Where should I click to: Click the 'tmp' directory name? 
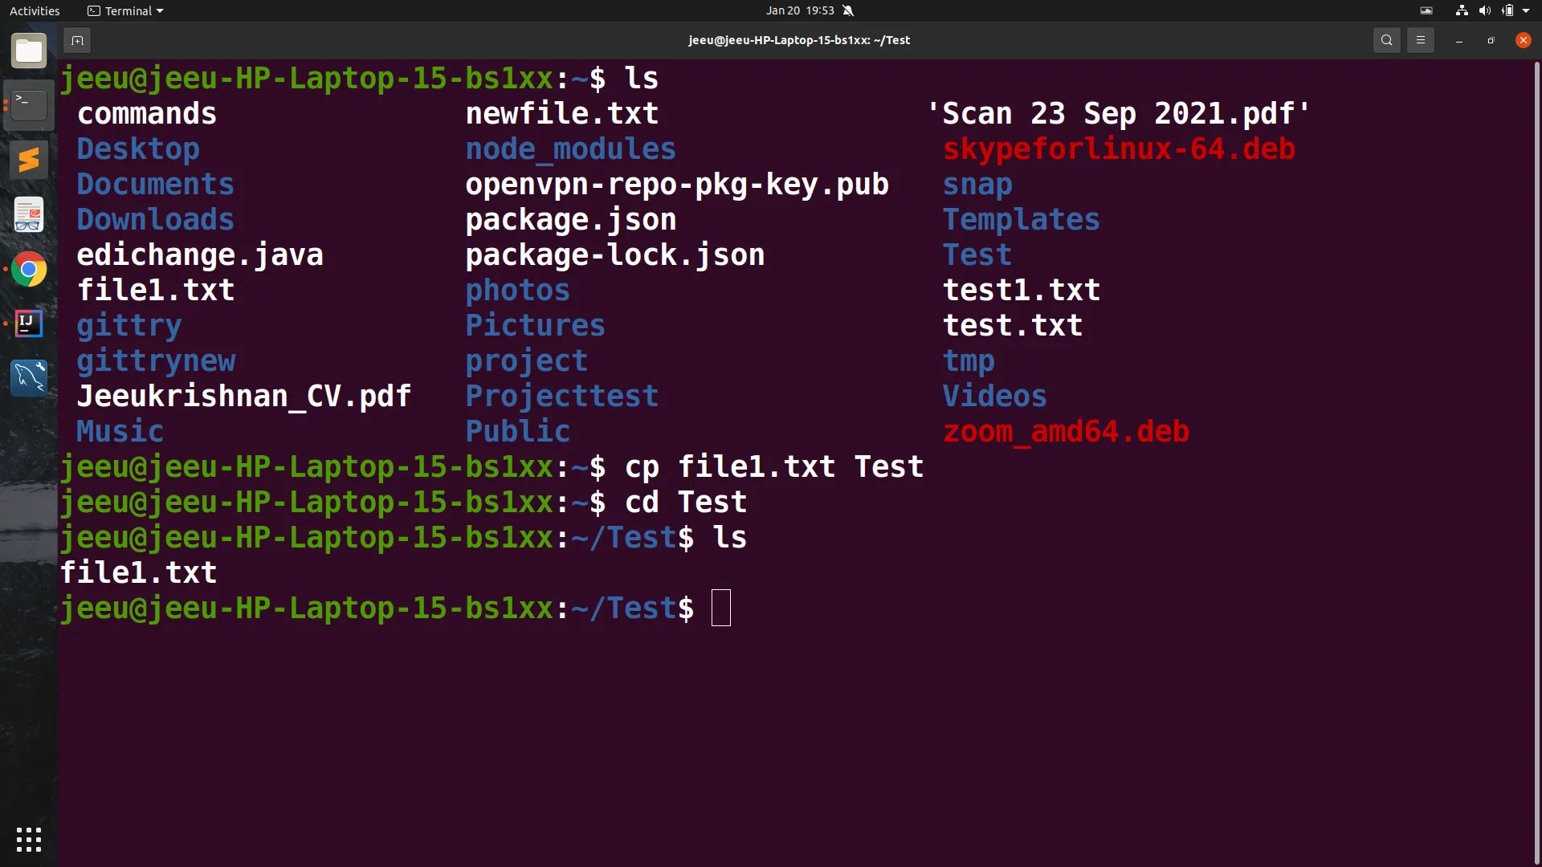point(969,360)
